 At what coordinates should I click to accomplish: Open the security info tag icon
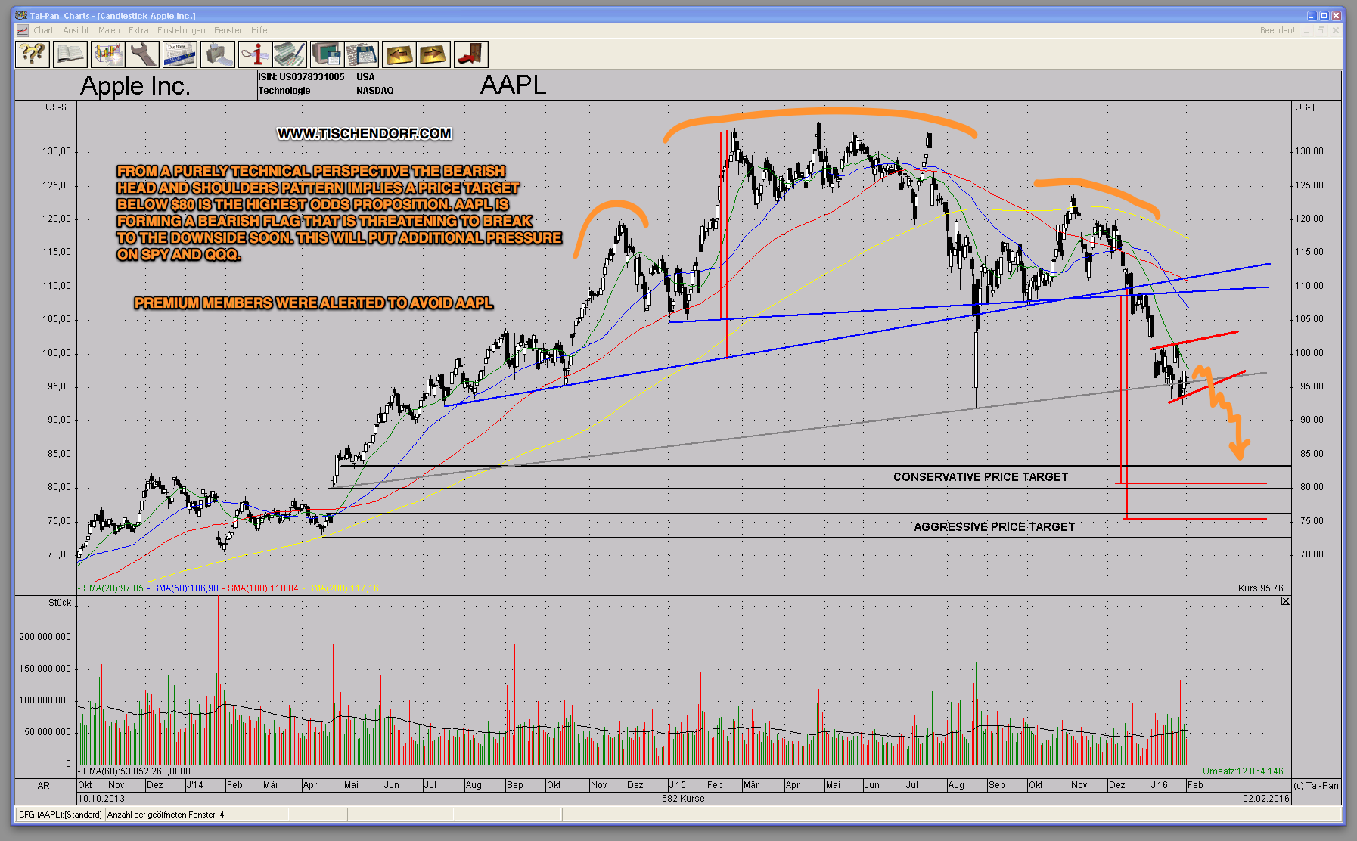255,54
